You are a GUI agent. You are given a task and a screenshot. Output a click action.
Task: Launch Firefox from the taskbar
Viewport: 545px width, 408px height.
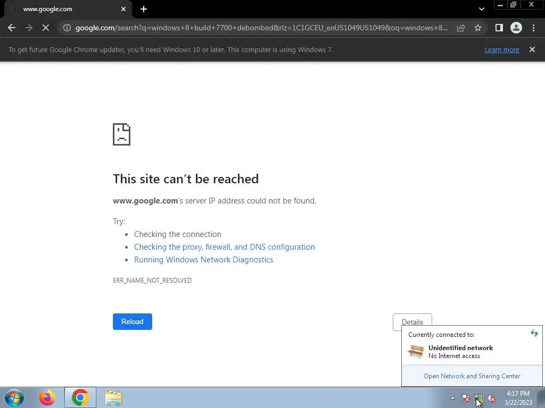(x=47, y=397)
